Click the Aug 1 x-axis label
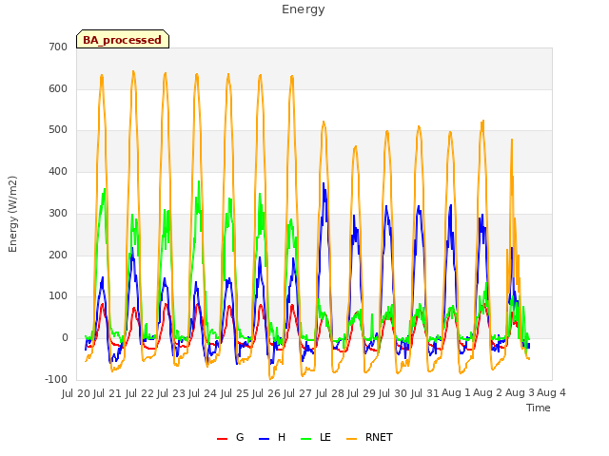 pos(456,393)
